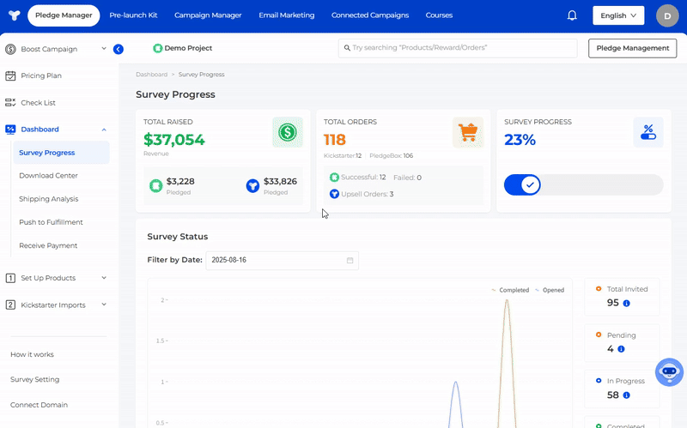This screenshot has height=428, width=687.
Task: Click the Products/Reward/Orders search field
Action: point(457,48)
